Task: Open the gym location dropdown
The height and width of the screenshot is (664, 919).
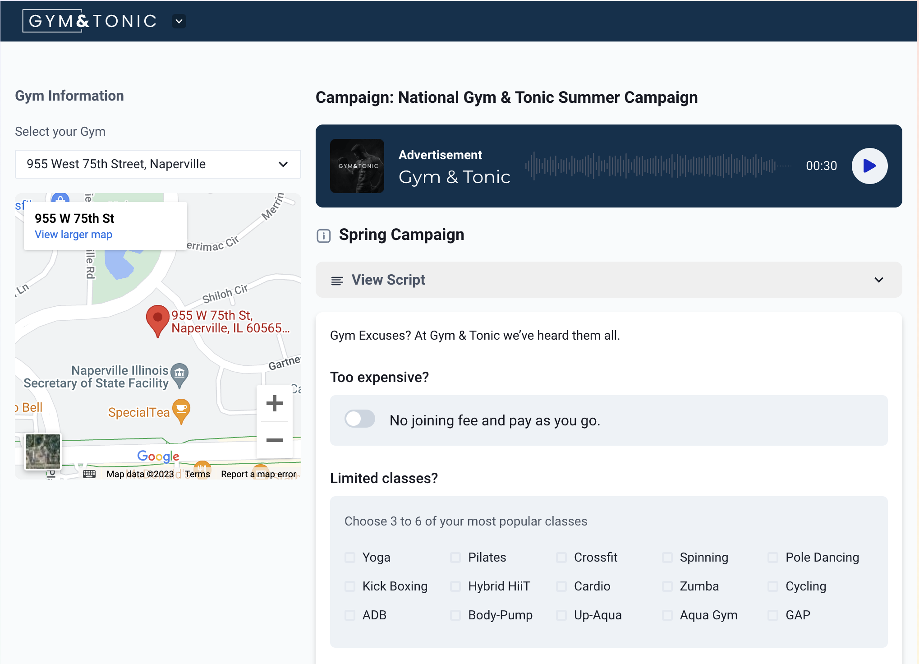Action: [x=157, y=164]
